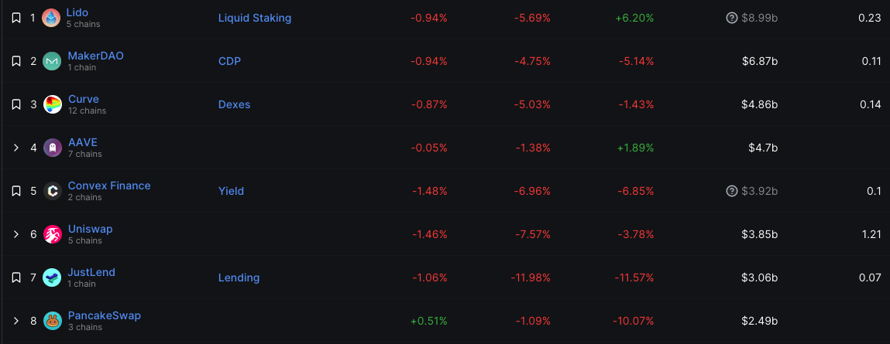Click the Lido protocol logo icon

pos(51,18)
